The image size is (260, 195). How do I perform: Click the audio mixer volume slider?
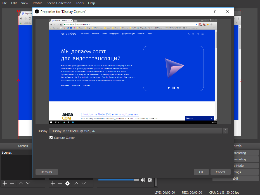coord(117,180)
